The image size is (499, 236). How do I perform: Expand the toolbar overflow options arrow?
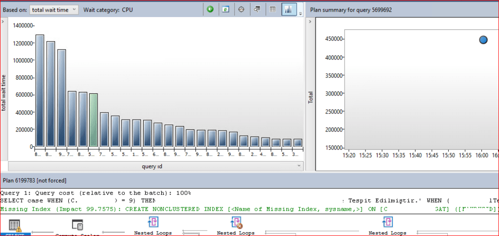tap(301, 13)
